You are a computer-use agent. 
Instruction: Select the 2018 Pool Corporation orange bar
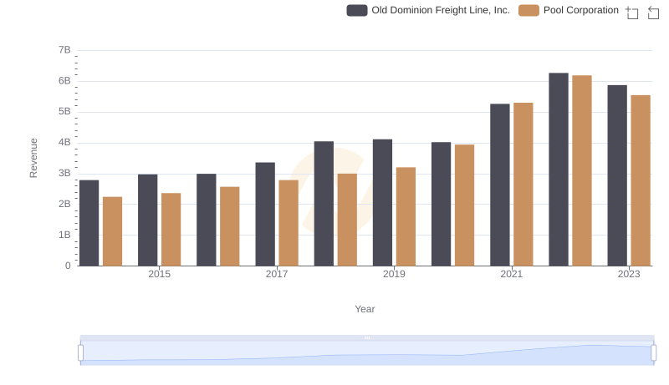tap(347, 220)
